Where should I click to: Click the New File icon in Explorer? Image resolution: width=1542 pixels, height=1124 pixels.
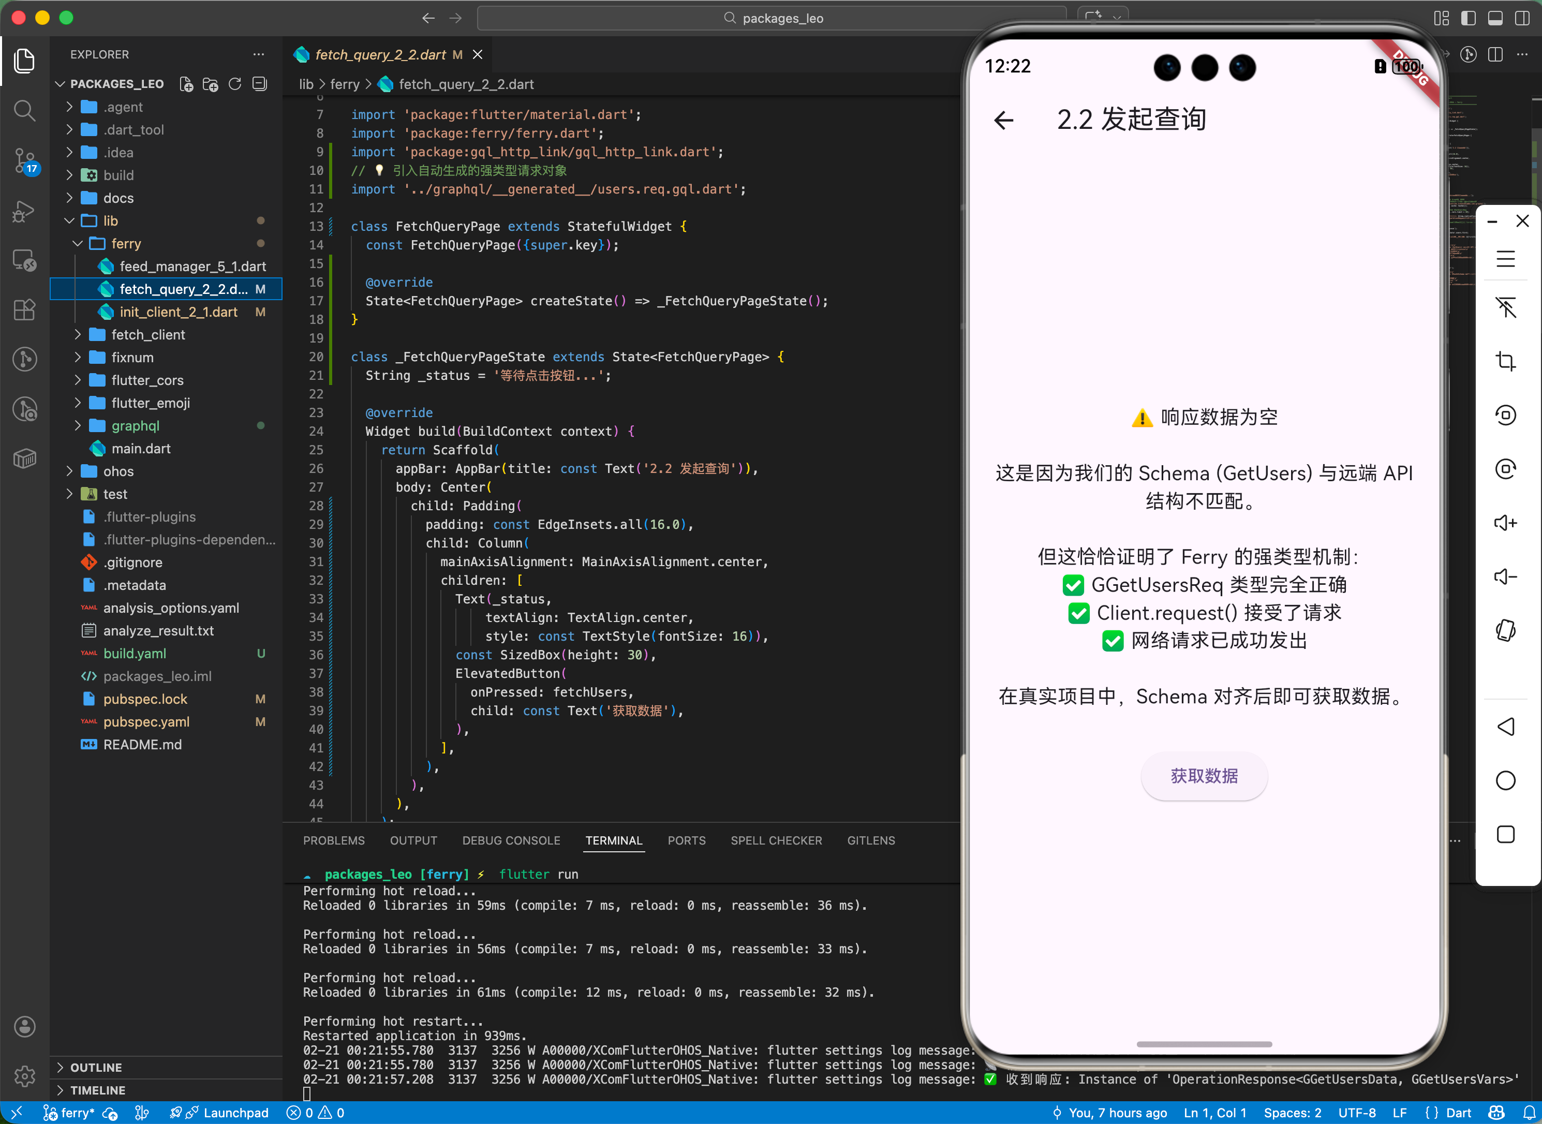(x=186, y=84)
